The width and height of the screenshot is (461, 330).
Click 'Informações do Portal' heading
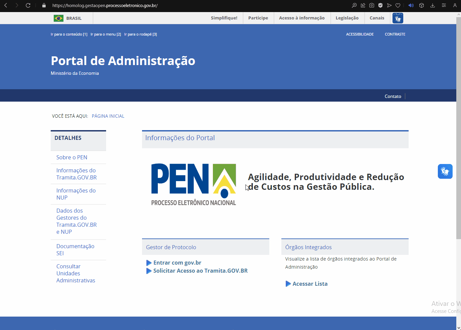pyautogui.click(x=180, y=138)
